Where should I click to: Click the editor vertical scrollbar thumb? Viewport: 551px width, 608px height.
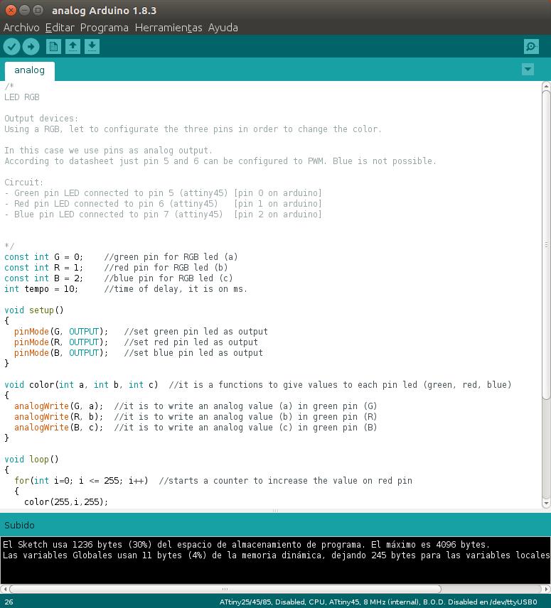[546, 244]
